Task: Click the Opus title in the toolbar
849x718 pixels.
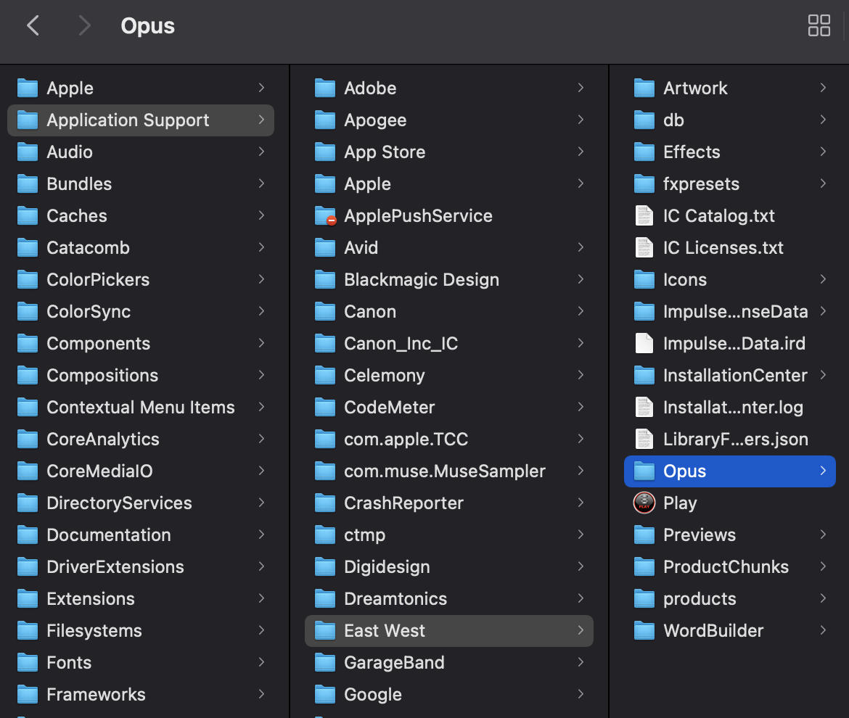Action: pyautogui.click(x=147, y=25)
